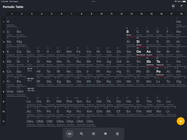Open the Ununennium (Uue) element cell
This screenshot has width=187, height=140.
coord(12,92)
